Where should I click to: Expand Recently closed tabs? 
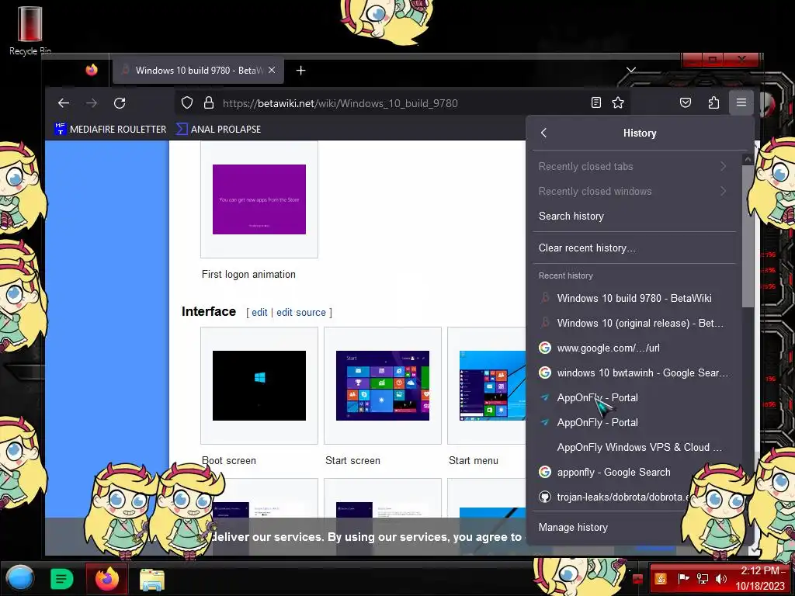click(634, 166)
